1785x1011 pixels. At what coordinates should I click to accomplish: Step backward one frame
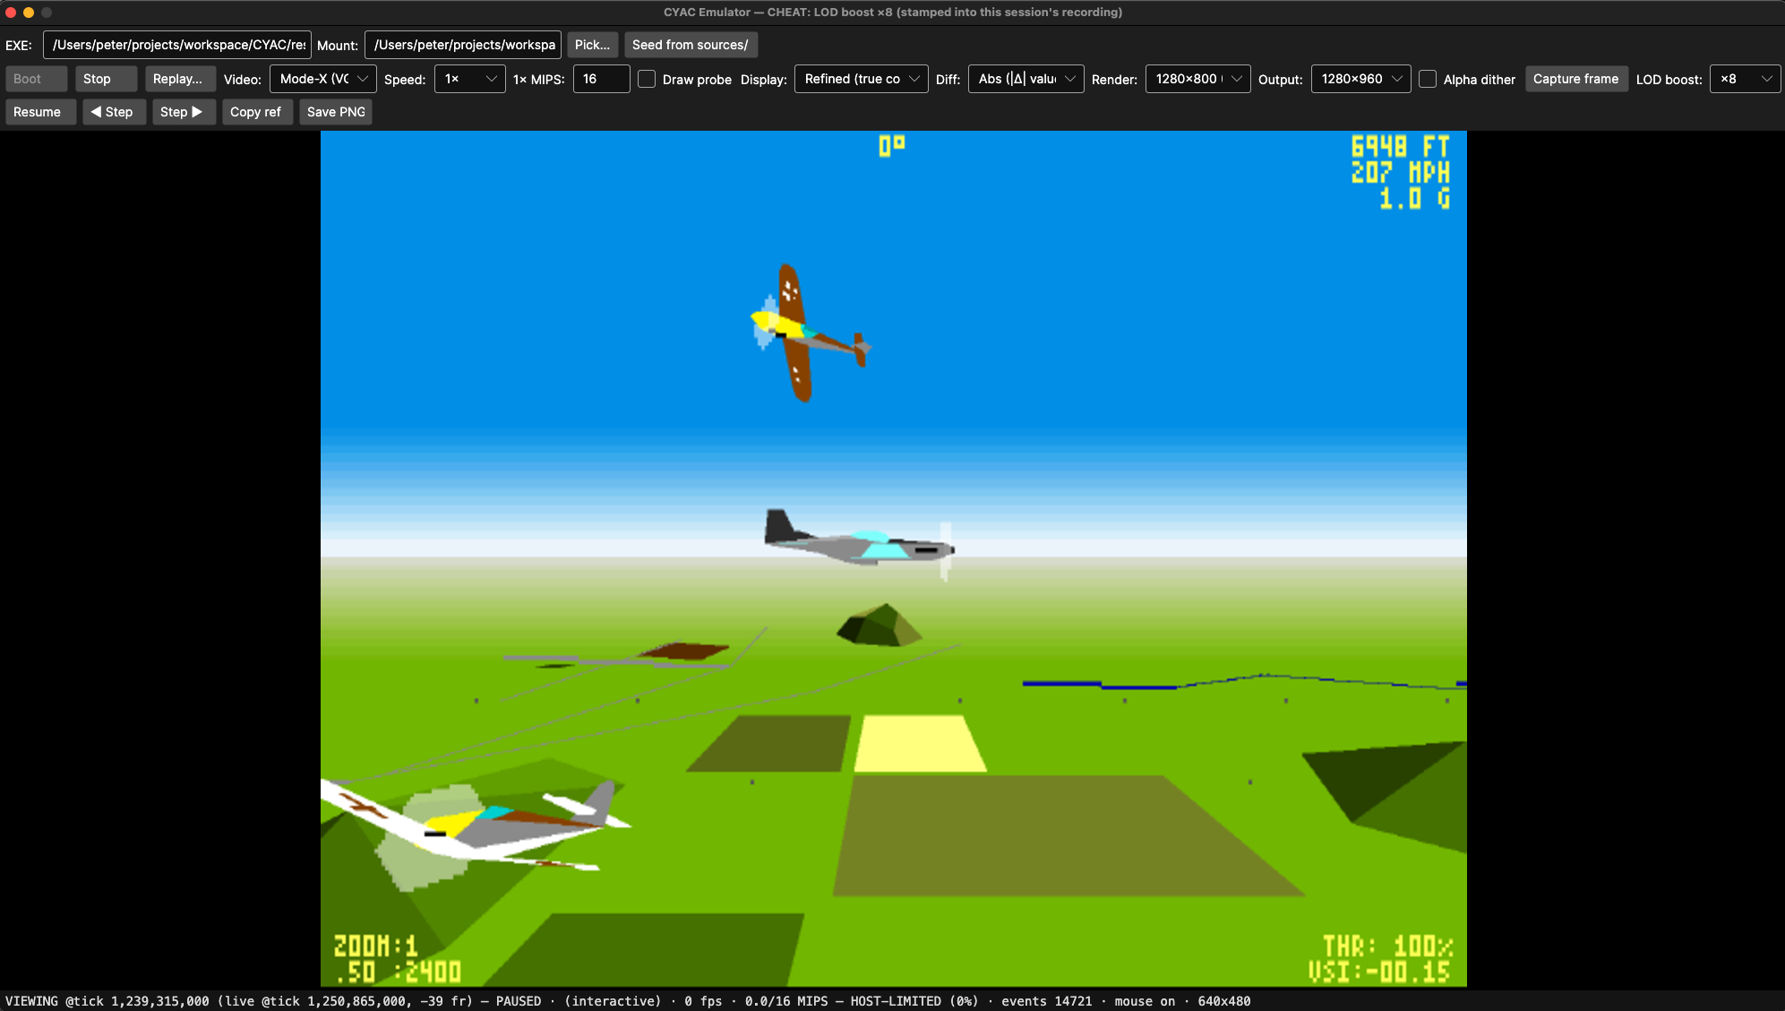coord(114,112)
